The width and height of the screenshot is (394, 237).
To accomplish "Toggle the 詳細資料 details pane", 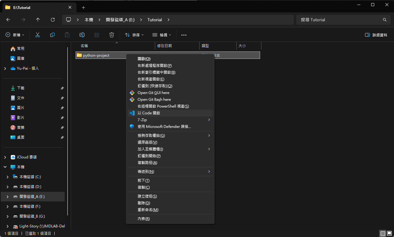I will coord(376,35).
